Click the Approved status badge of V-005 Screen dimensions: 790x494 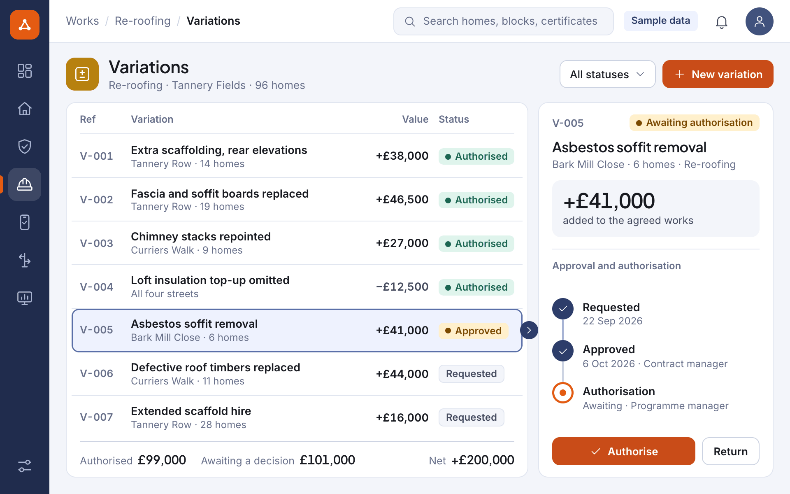(473, 331)
